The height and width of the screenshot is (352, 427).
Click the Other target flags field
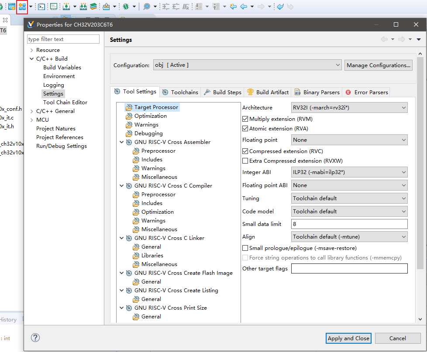click(349, 269)
